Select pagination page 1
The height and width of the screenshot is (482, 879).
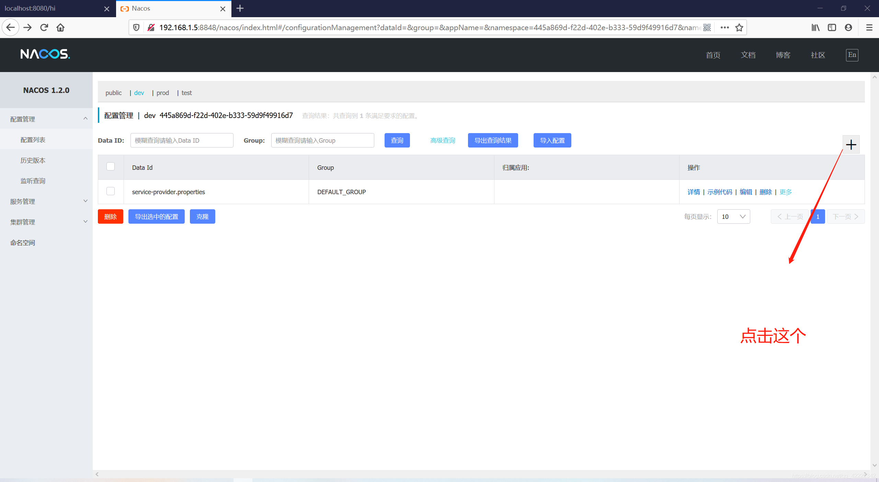point(818,216)
